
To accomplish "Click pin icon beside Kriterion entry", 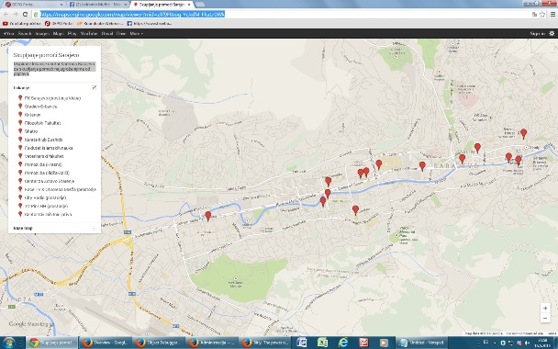I will [x=20, y=114].
